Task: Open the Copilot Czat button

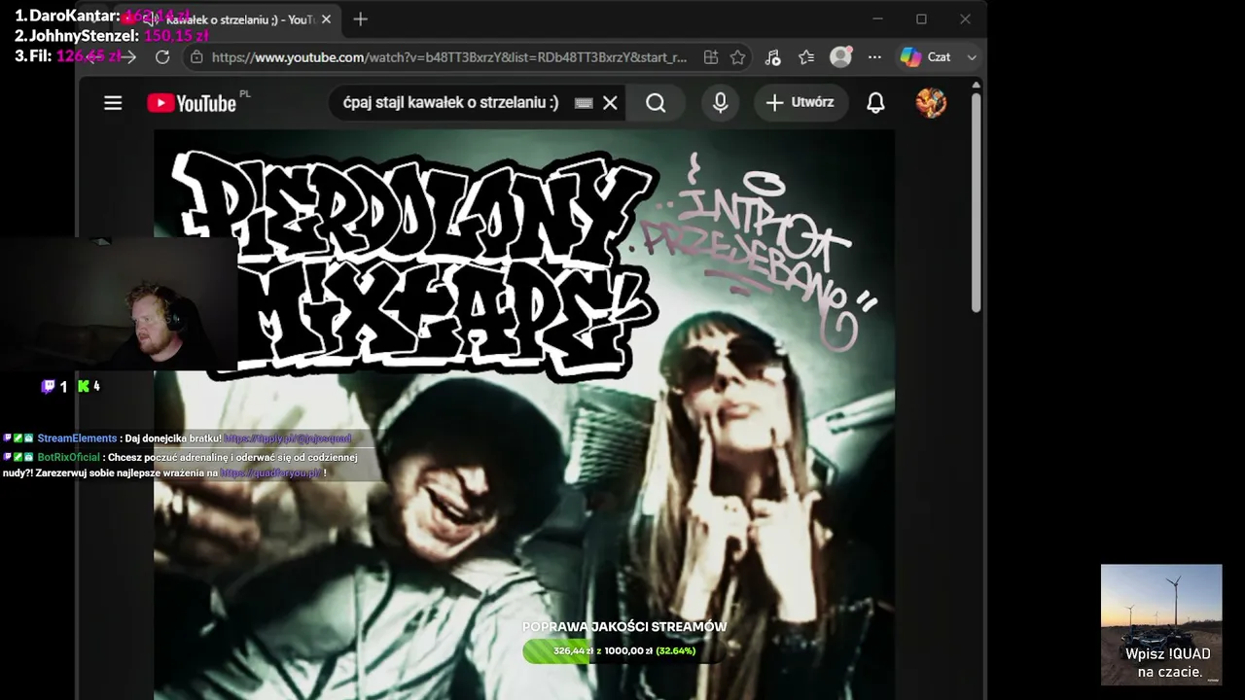Action: [925, 57]
